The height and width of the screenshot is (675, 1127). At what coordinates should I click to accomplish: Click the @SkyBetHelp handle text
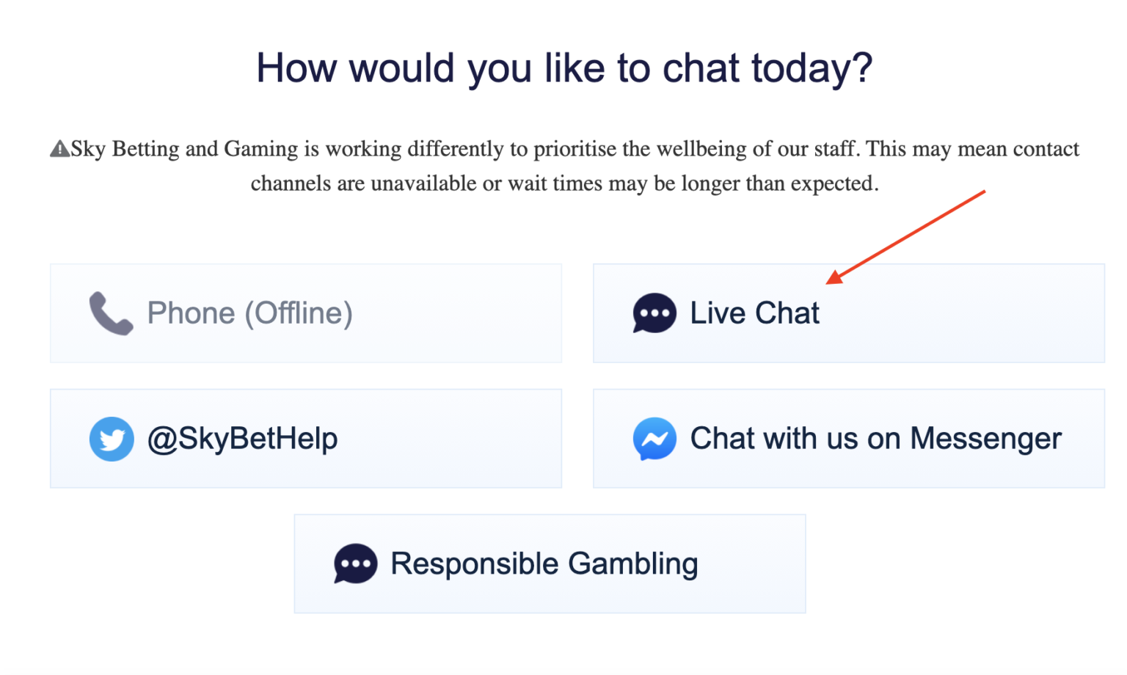click(243, 439)
